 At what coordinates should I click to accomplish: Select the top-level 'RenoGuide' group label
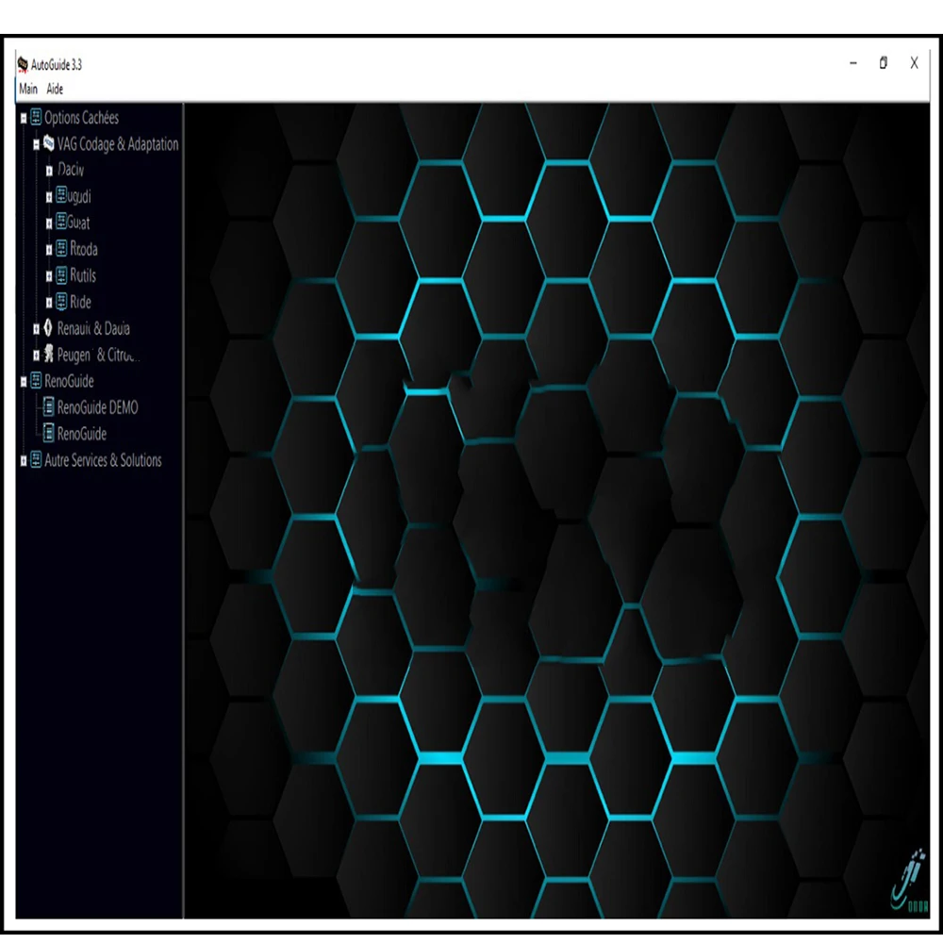click(x=69, y=381)
